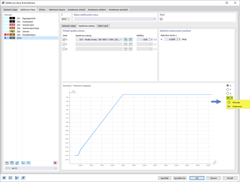Adjust the rotation angle spinner arrows

tap(177, 39)
